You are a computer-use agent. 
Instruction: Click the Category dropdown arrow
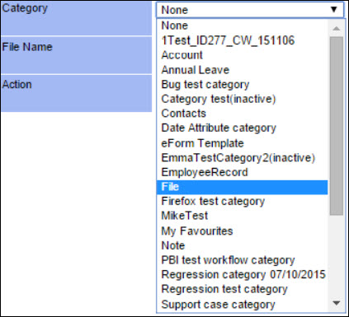[334, 10]
